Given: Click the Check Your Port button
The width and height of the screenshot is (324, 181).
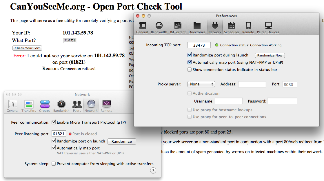Looking at the screenshot, I should click(27, 48).
